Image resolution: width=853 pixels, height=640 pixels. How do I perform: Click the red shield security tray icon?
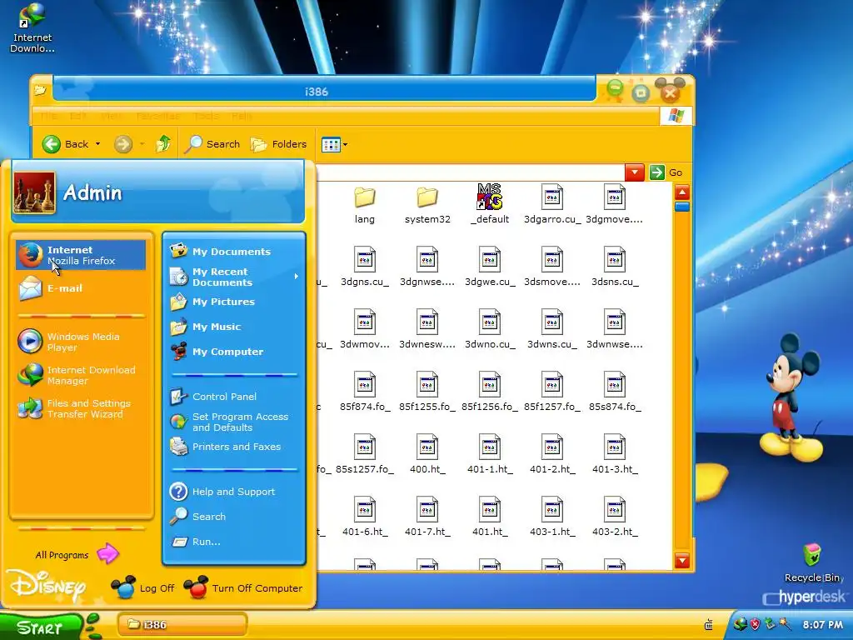pos(755,624)
